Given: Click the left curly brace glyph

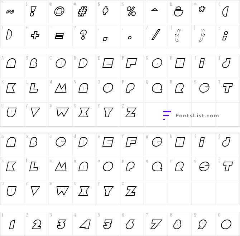Looking at the screenshot, I should tap(178, 35).
